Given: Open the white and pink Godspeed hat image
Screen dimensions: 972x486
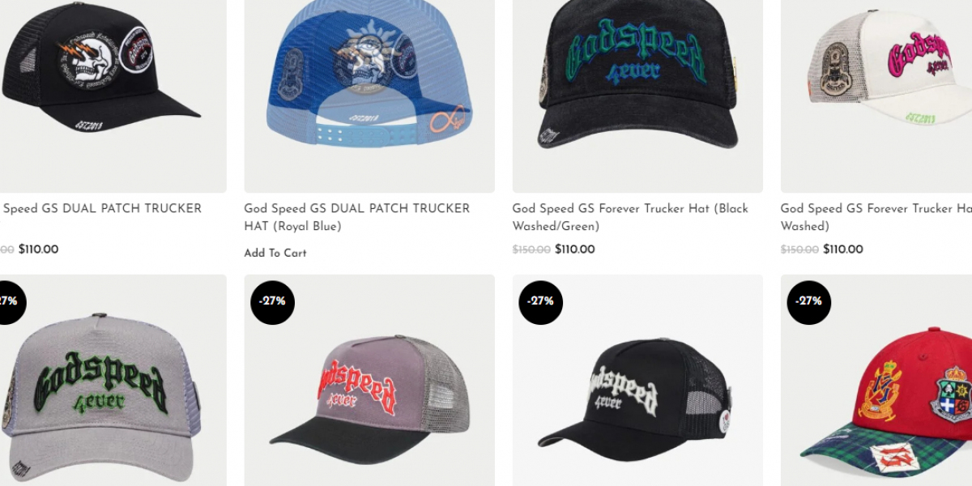Looking at the screenshot, I should click(x=876, y=96).
